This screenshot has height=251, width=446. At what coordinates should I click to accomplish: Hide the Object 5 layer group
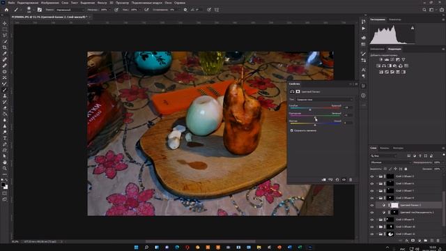[x=371, y=176]
